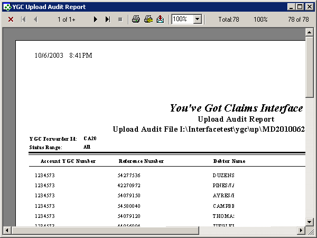Go to the previous report page
This screenshot has width=317, height=238.
click(x=35, y=19)
